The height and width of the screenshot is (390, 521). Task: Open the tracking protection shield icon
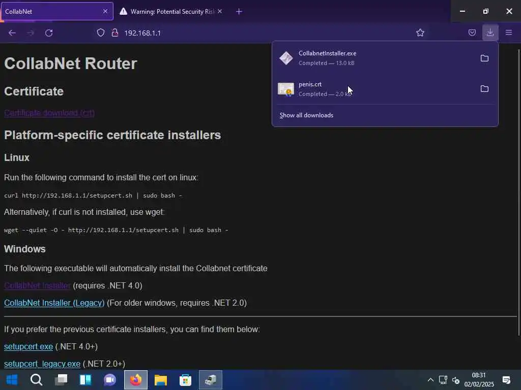[101, 32]
